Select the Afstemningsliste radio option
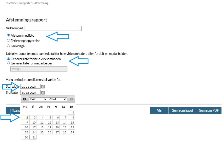Viewport: 223px width, 142px height. (9, 35)
